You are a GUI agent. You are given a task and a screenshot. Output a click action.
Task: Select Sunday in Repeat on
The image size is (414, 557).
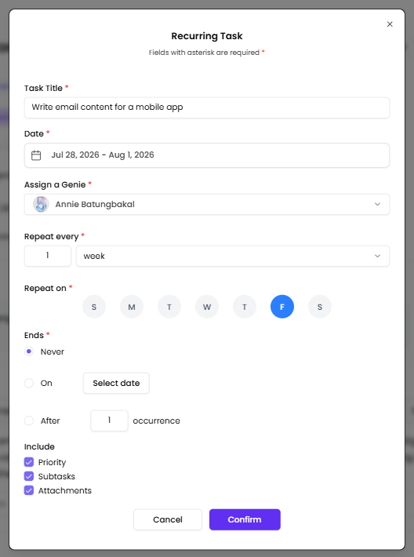[x=94, y=307]
